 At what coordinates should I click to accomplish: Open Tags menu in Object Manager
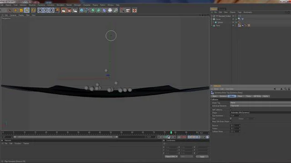click(240, 12)
